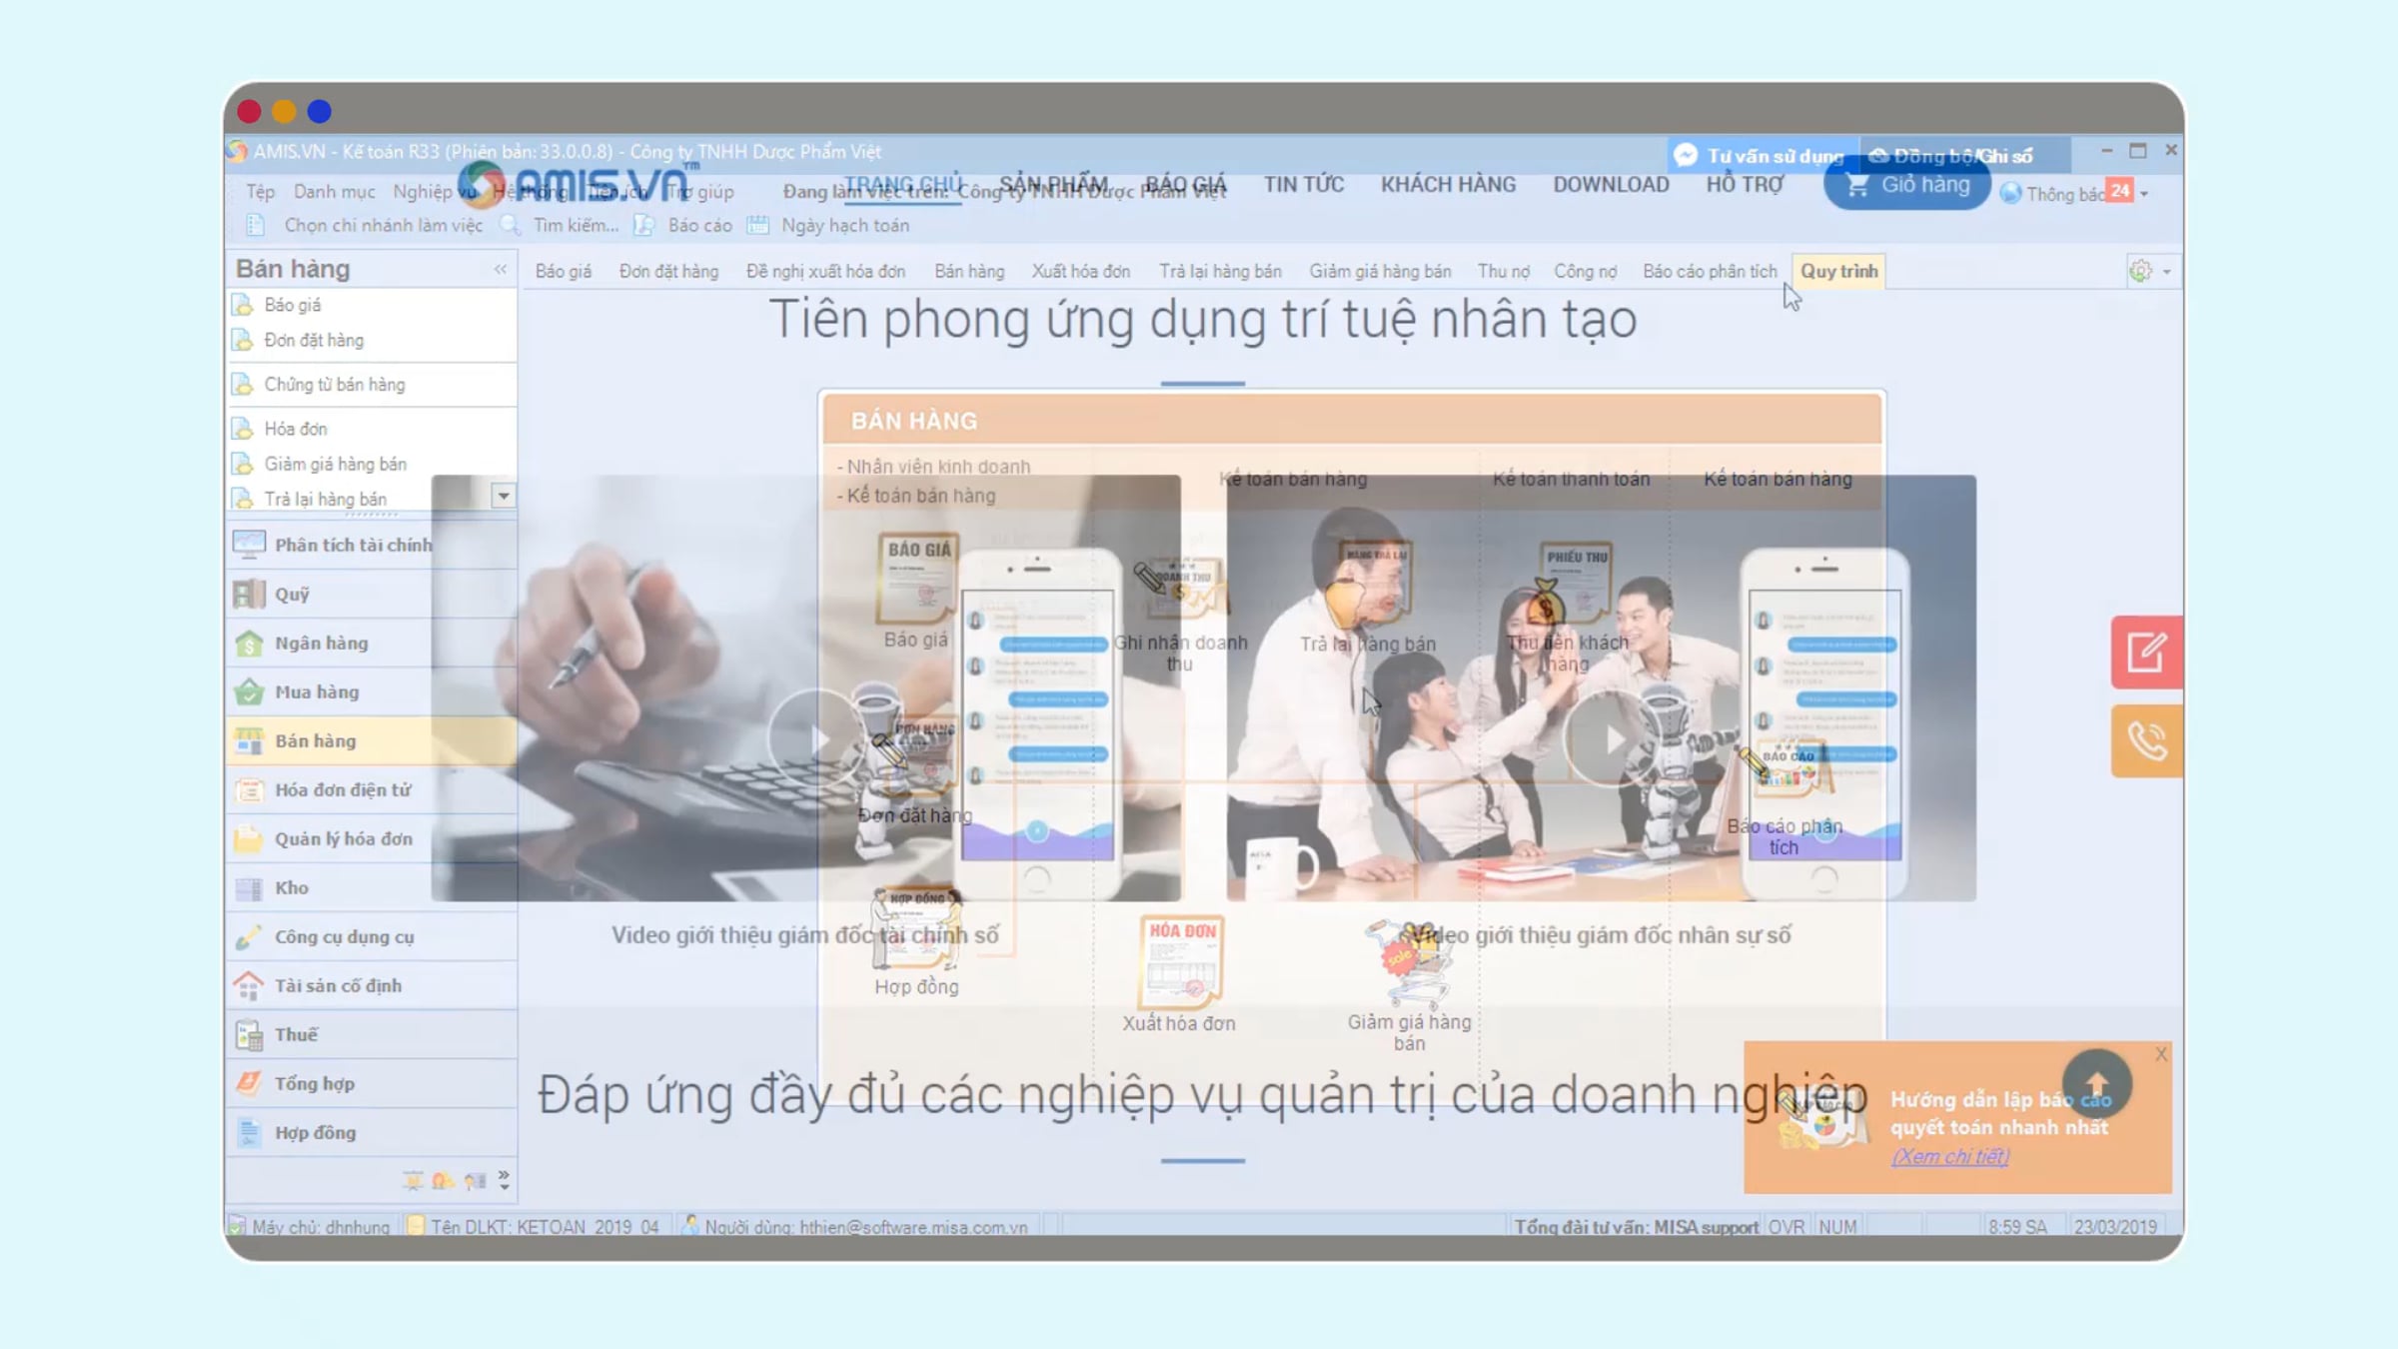Click the Tên DLKT status bar entry
The image size is (2398, 1349).
(535, 1226)
